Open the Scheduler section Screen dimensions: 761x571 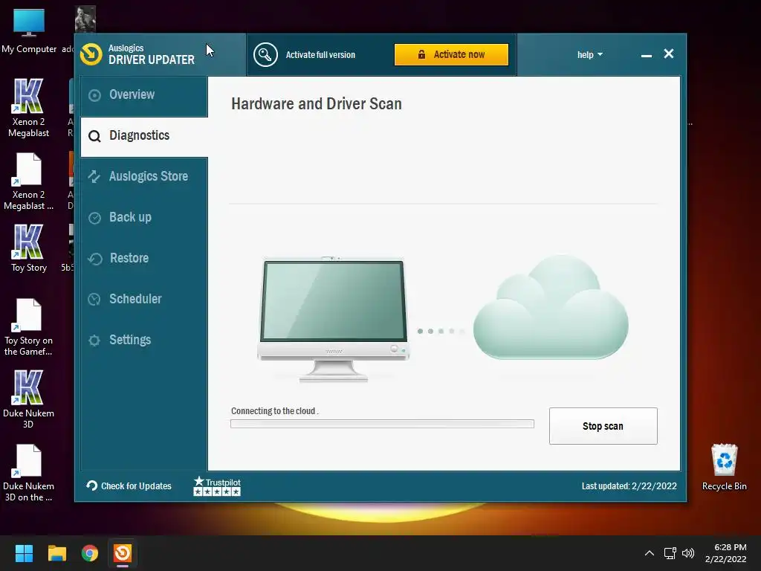pos(144,299)
